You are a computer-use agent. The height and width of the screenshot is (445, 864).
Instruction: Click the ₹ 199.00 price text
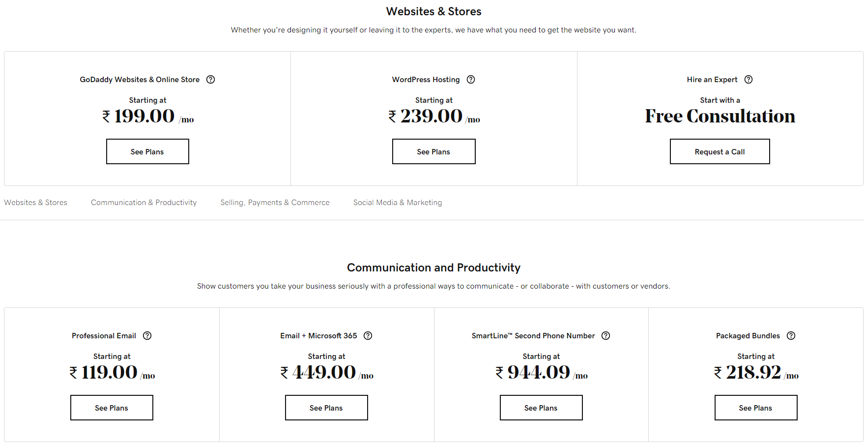pyautogui.click(x=139, y=116)
